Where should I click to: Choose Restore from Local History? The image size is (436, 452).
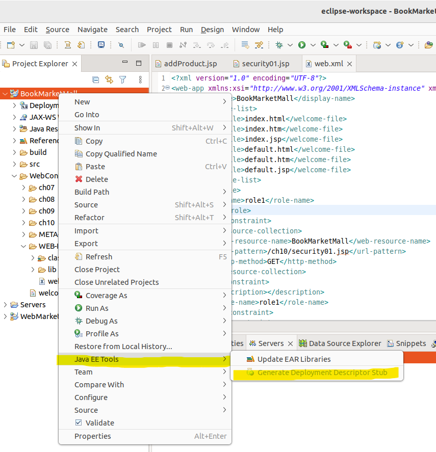click(145, 347)
